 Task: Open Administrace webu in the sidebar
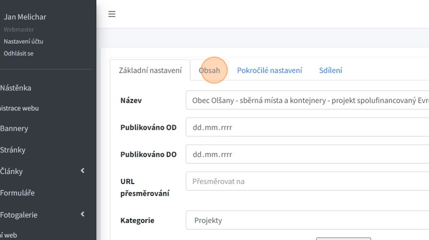tap(19, 108)
